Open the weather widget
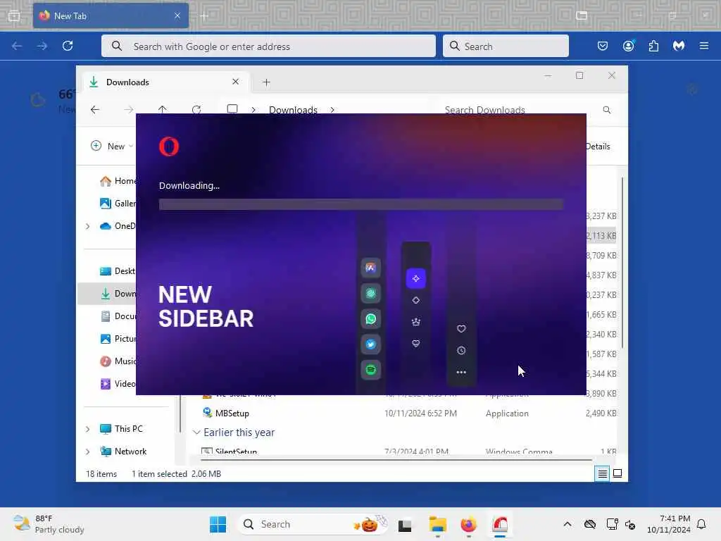The image size is (721, 541). [x=49, y=524]
